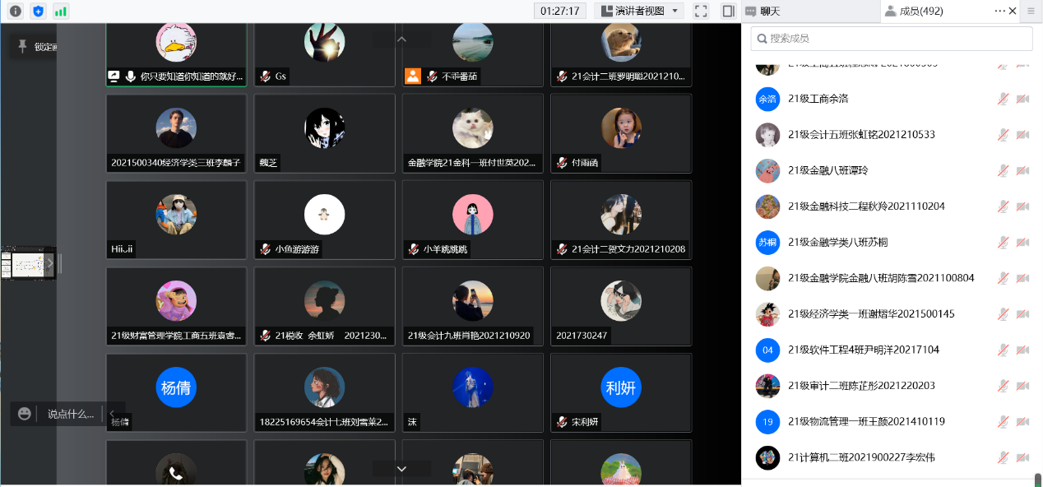Screen dimensions: 1043x487
Task: Click the members list scrollbar
Action: [1038, 480]
